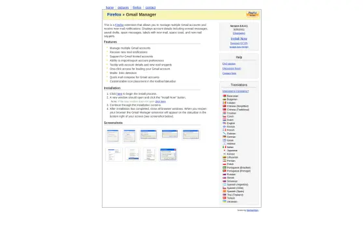363x248 pixels.
Task: Go to the home navigation link
Action: coord(110,8)
